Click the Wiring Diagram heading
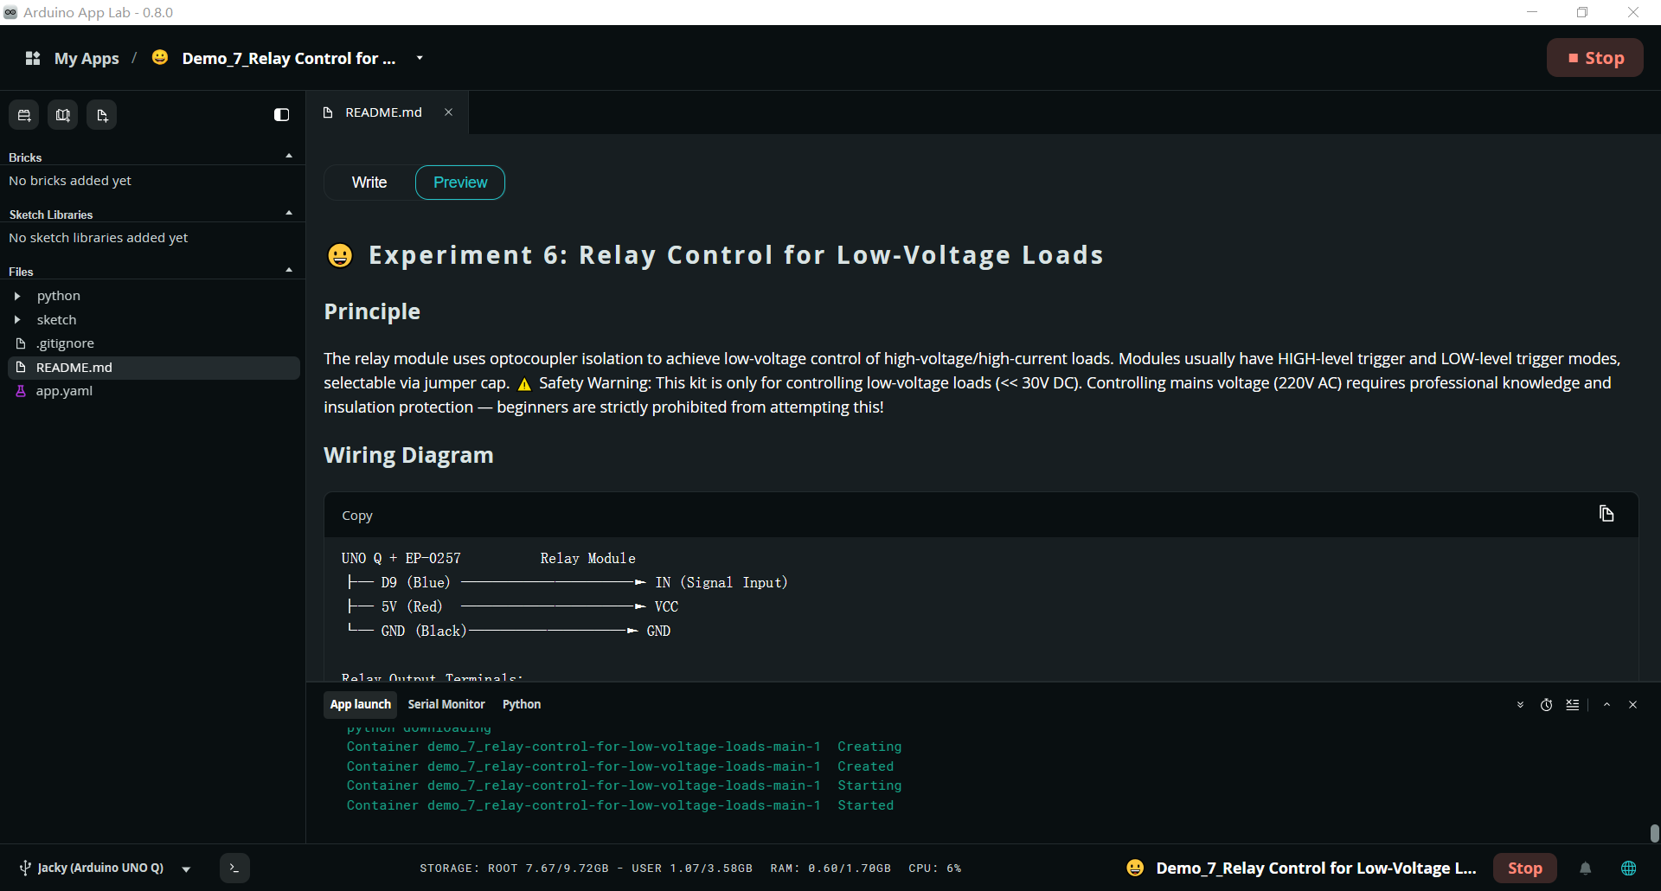The width and height of the screenshot is (1661, 891). [x=408, y=455]
